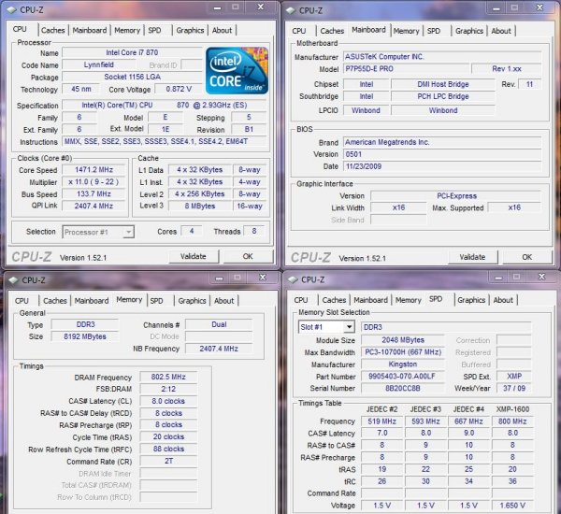The height and width of the screenshot is (514, 561).
Task: Click OK button in the Mainboard window
Action: click(526, 257)
